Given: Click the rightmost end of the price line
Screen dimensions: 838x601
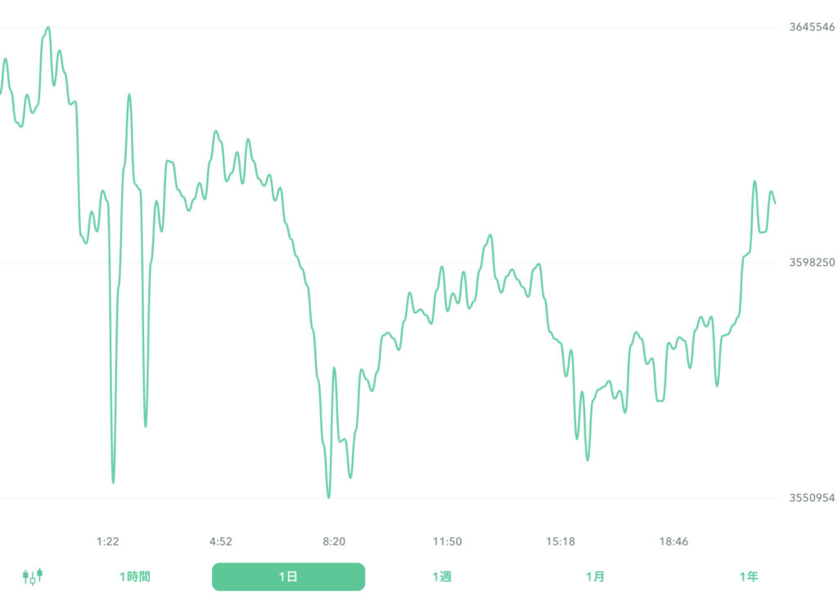Looking at the screenshot, I should pos(775,203).
